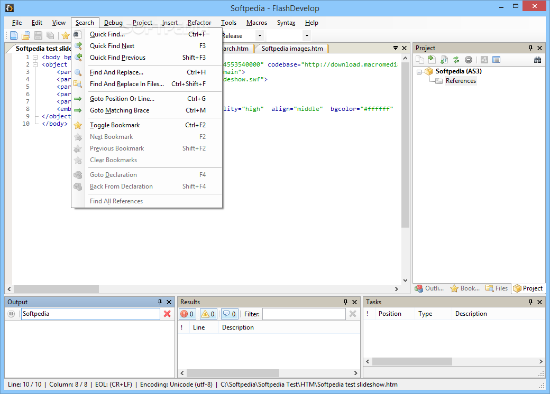Open the File menu
550x394 pixels.
click(17, 23)
